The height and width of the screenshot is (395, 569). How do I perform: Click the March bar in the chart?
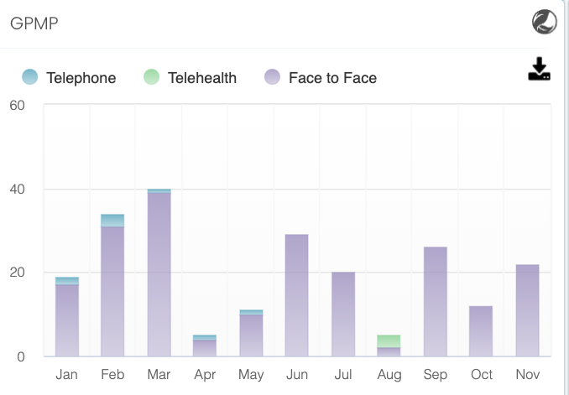(x=159, y=277)
